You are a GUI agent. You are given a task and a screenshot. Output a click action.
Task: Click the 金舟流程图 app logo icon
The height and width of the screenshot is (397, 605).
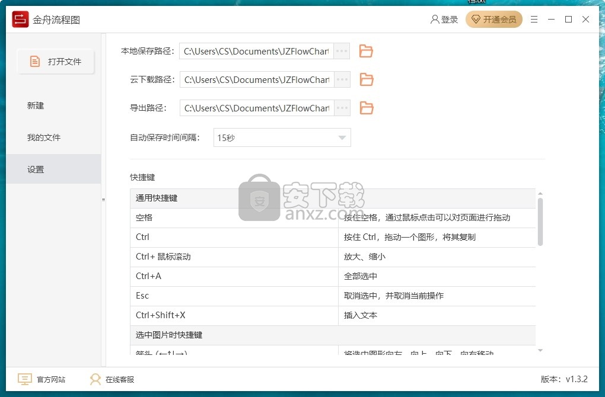click(x=20, y=20)
